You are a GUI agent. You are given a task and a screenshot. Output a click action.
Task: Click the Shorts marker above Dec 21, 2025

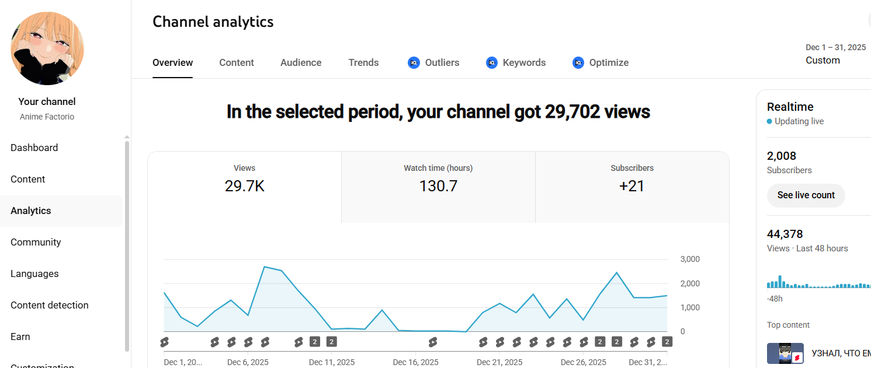coord(499,342)
